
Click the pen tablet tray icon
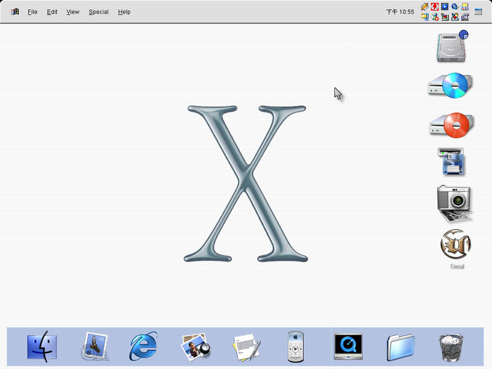[x=445, y=17]
